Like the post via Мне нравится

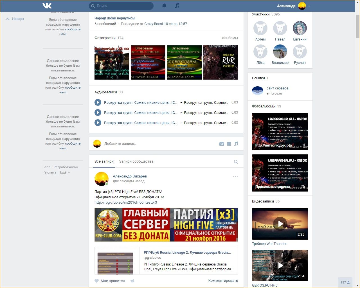[110, 281]
